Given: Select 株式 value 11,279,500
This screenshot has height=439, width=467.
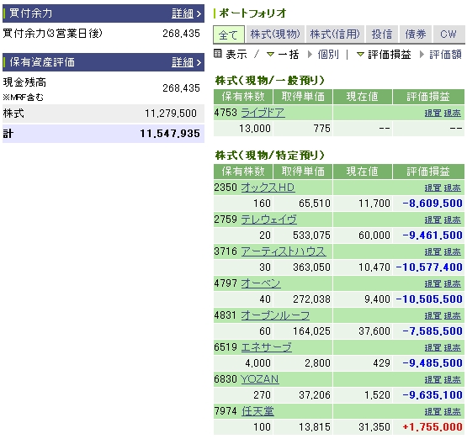Looking at the screenshot, I should 171,114.
